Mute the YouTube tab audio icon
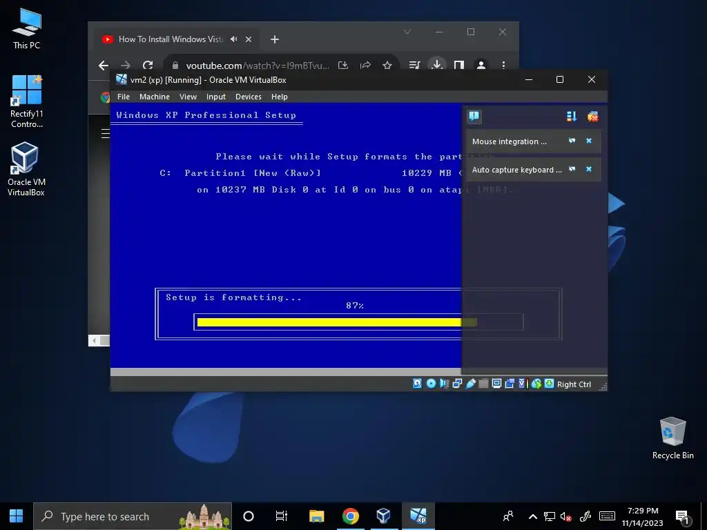 [x=233, y=39]
